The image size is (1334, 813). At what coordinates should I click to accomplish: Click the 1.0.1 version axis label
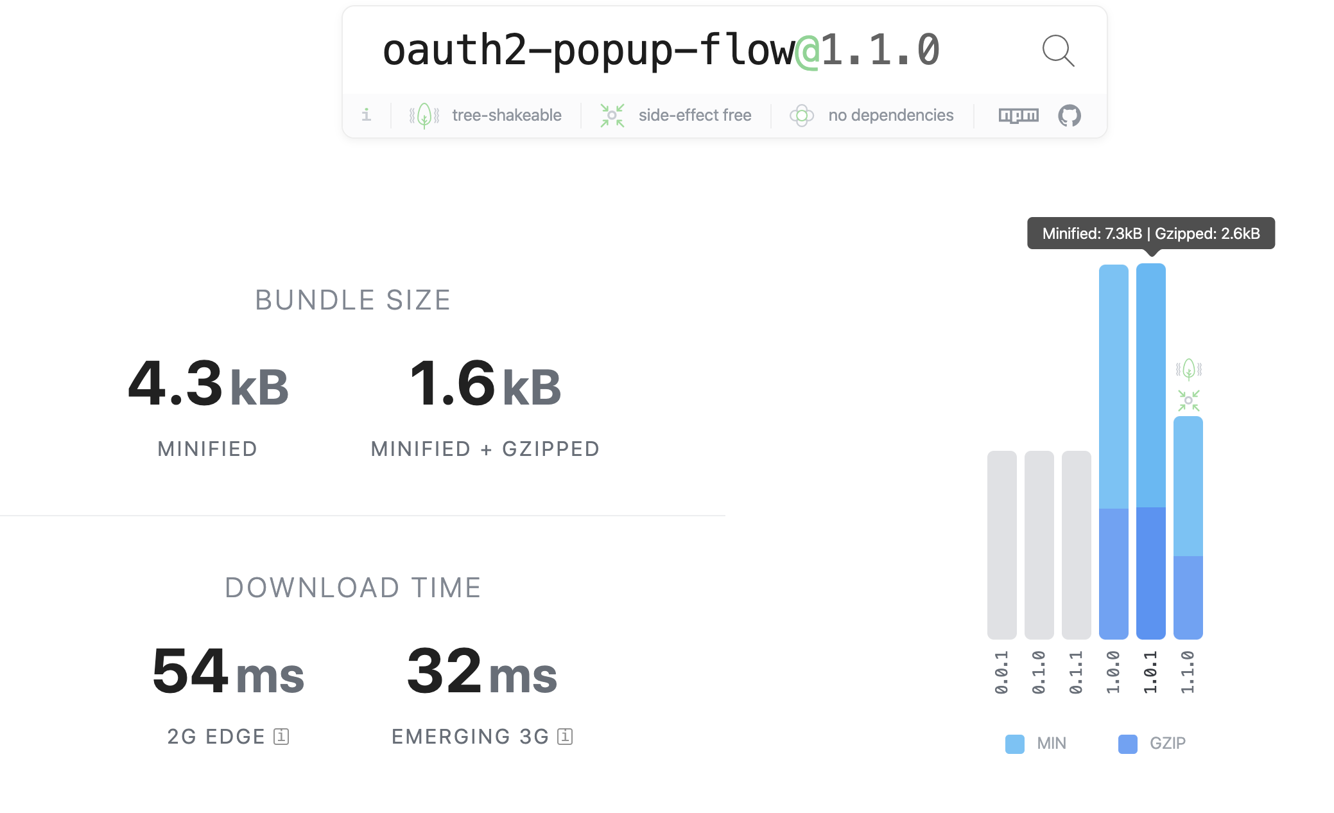pos(1150,672)
